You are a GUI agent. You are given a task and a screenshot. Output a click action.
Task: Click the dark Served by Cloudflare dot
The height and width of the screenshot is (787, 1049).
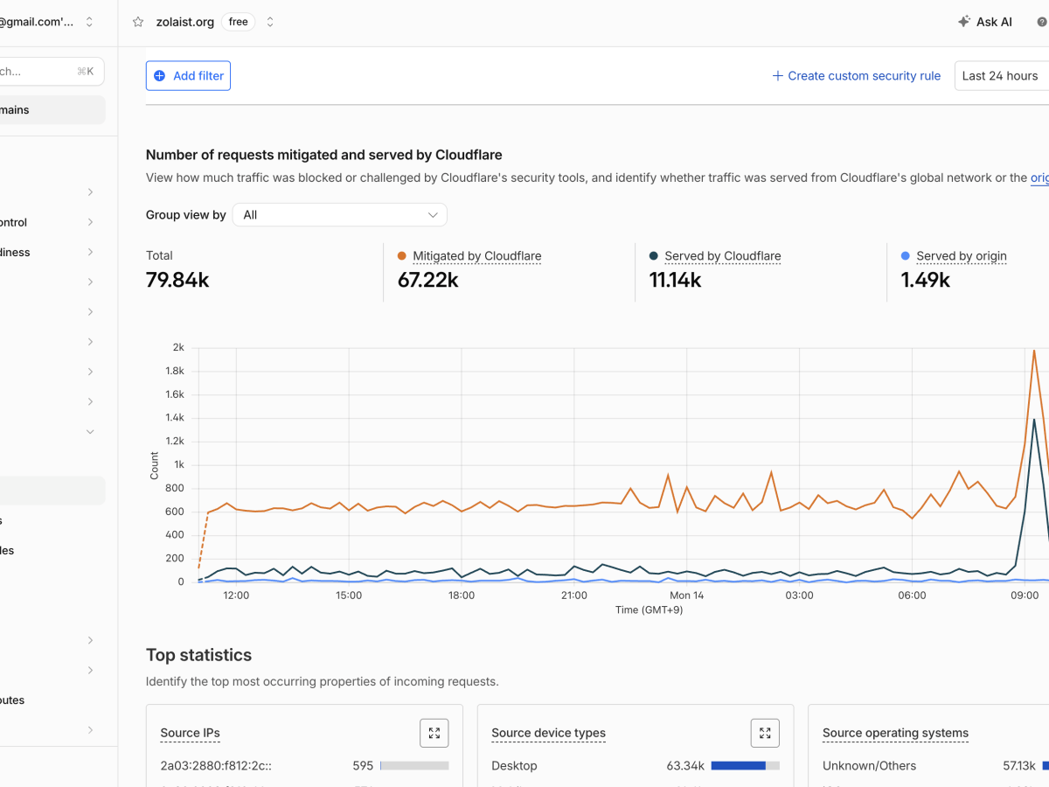[x=654, y=256]
